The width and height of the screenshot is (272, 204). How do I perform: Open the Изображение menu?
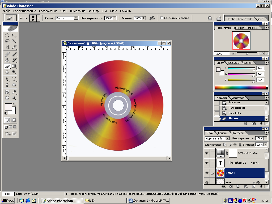pos(48,11)
